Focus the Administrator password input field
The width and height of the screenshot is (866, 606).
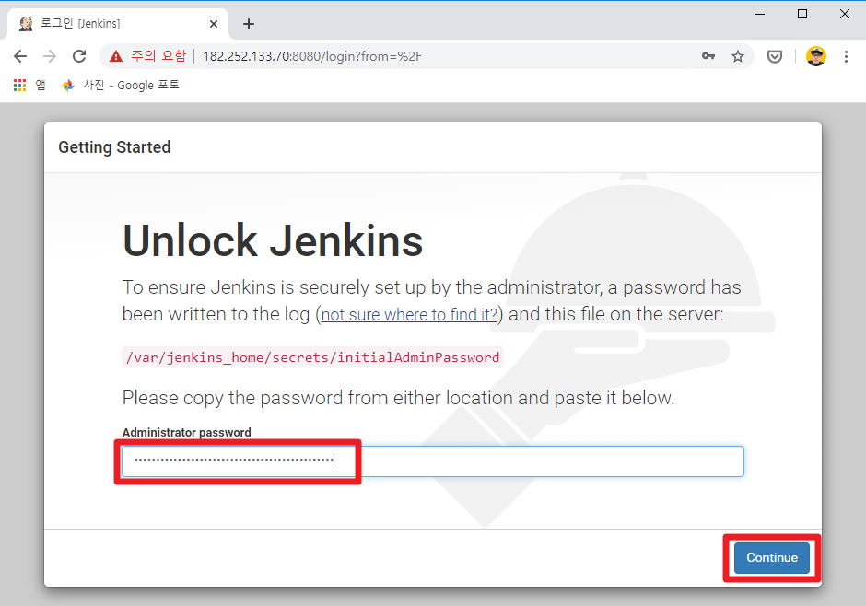pyautogui.click(x=430, y=460)
